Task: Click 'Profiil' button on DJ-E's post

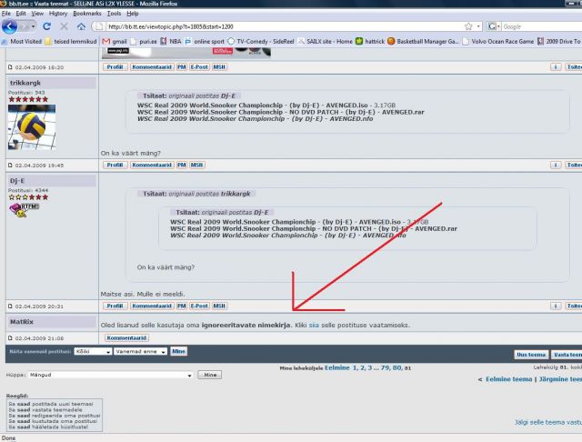Action: (115, 306)
